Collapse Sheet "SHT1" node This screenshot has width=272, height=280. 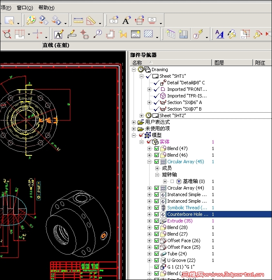(141, 76)
